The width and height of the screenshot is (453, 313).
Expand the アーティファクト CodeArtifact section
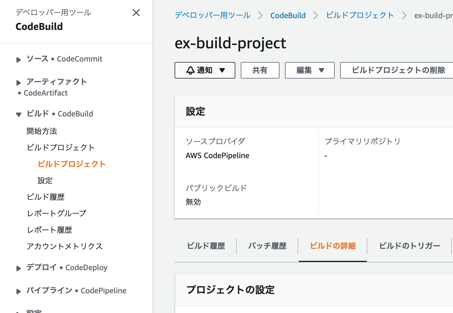pos(19,82)
